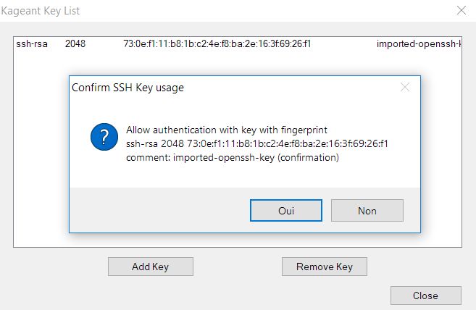Close the Kageant Key List window with X

pos(460,11)
